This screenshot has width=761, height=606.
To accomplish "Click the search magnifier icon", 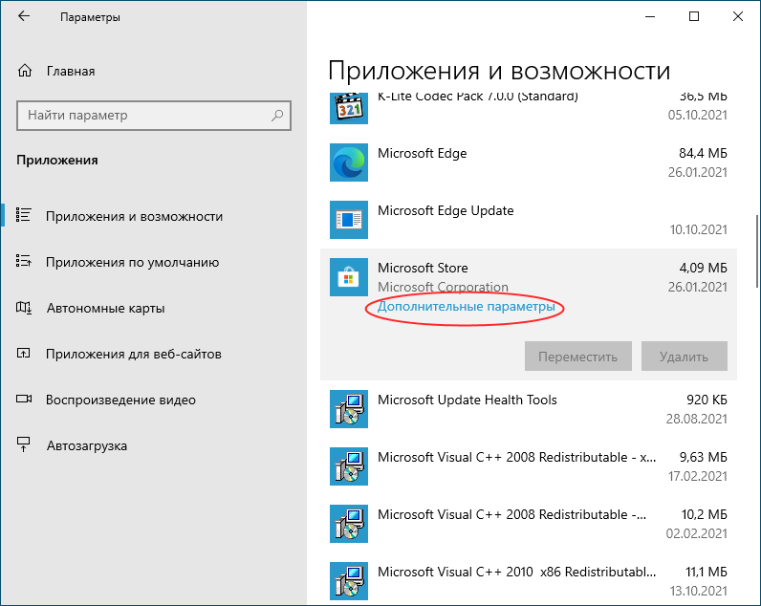I will 277,116.
